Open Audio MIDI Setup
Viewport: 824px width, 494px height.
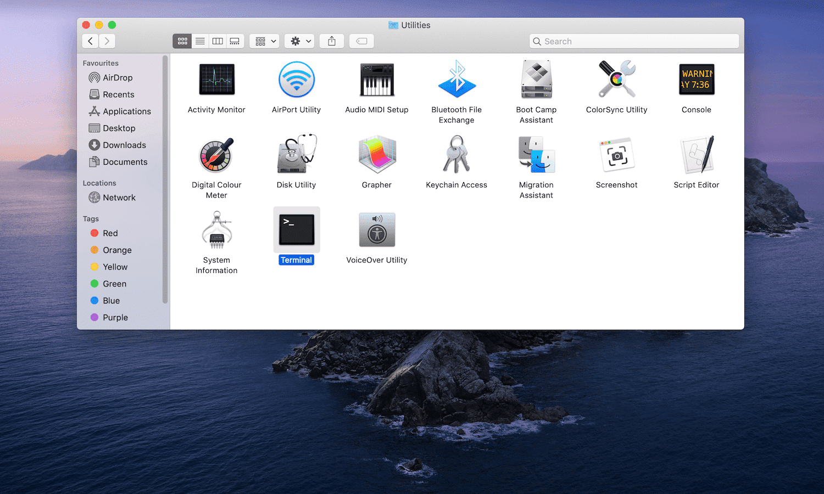(376, 79)
